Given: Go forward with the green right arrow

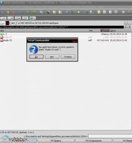Looking at the screenshot, I should [34, 12].
